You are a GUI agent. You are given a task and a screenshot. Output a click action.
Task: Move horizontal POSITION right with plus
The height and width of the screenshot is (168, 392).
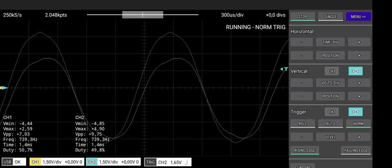359,55
